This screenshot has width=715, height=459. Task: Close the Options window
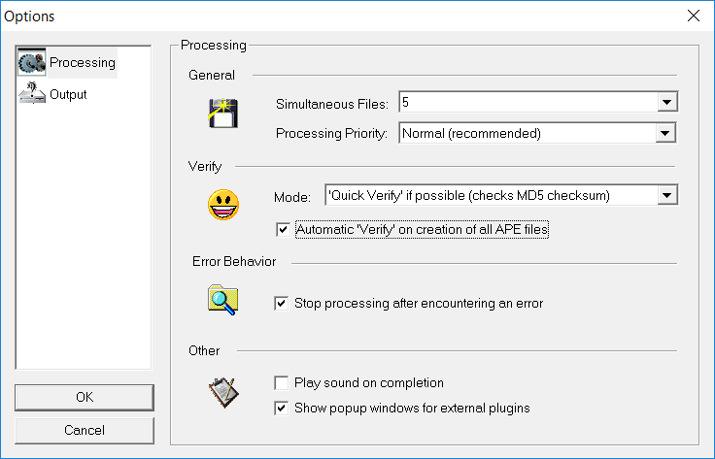(x=694, y=16)
